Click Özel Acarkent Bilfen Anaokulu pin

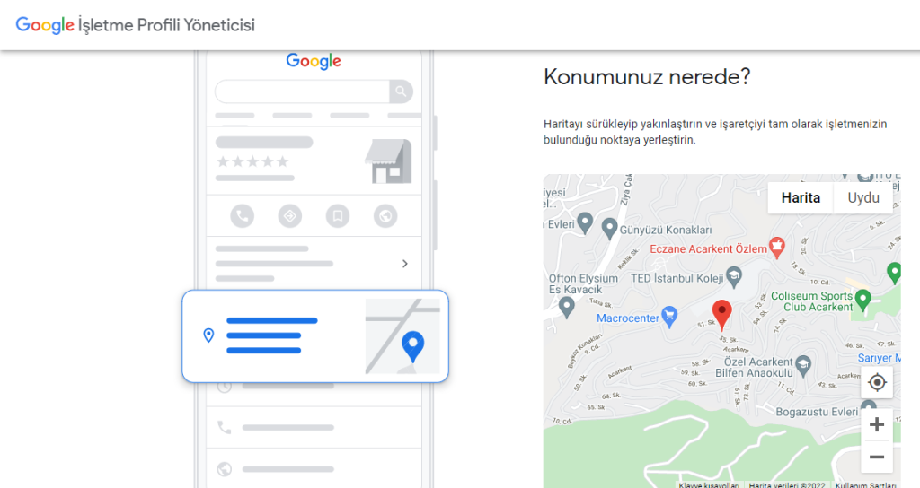coord(803,366)
